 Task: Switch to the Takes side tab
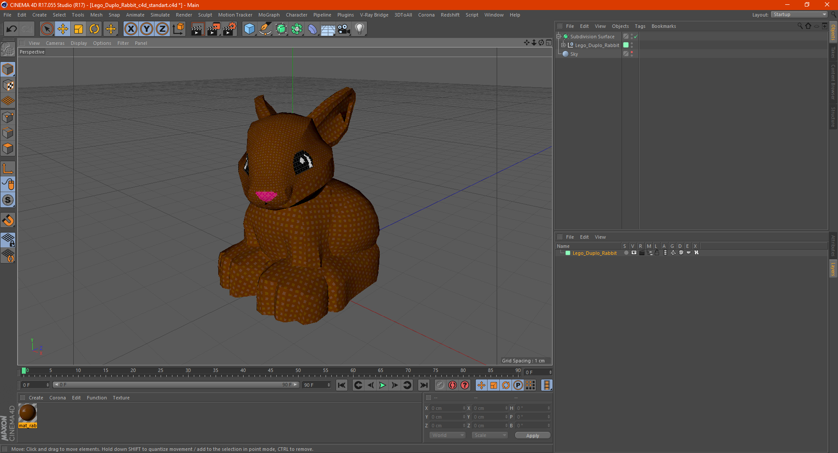[x=833, y=52]
